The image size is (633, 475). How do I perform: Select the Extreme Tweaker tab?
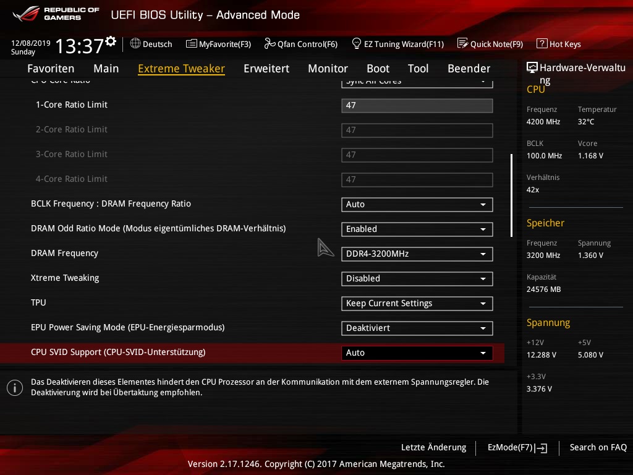point(181,69)
